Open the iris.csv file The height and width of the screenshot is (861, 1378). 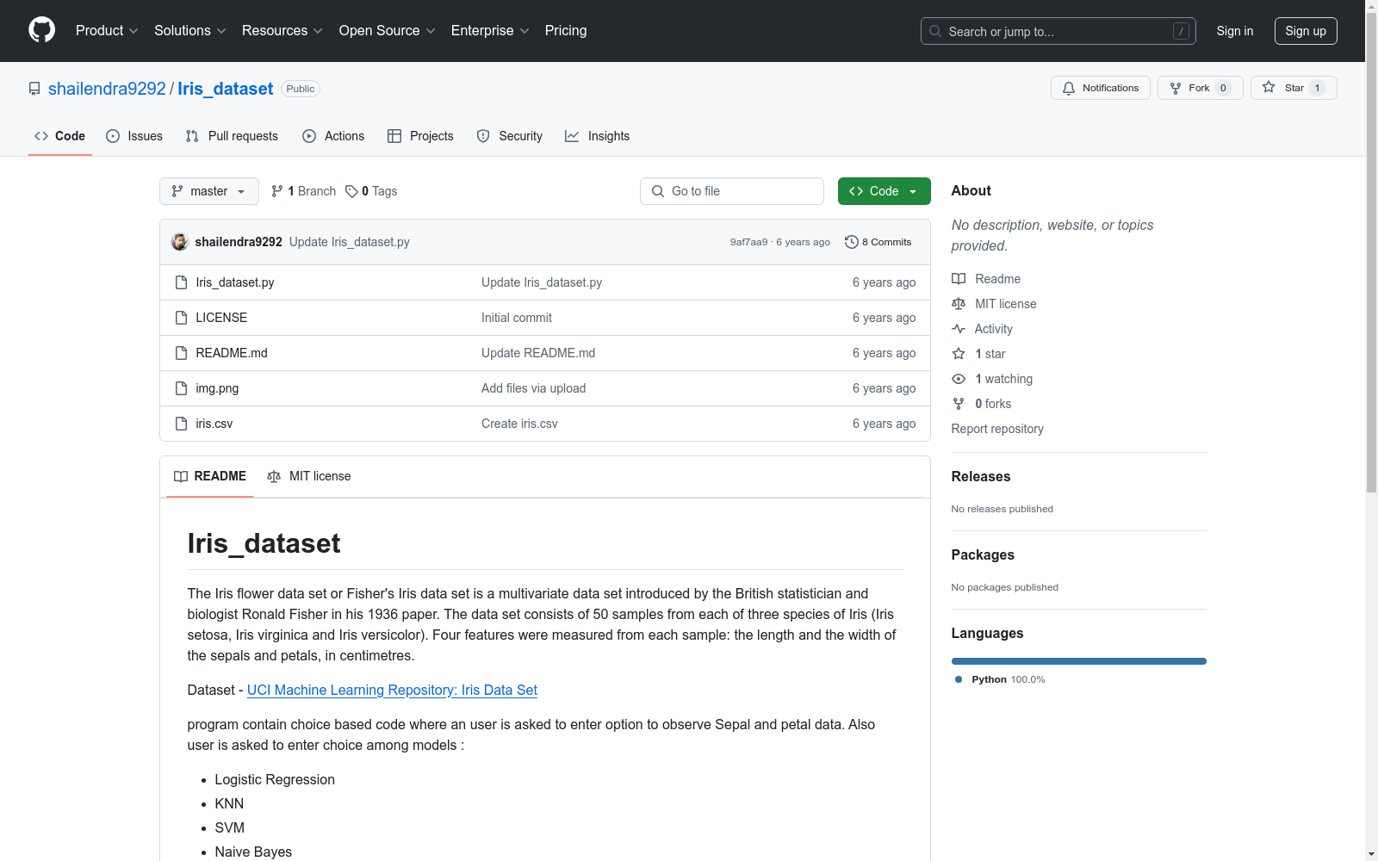214,424
